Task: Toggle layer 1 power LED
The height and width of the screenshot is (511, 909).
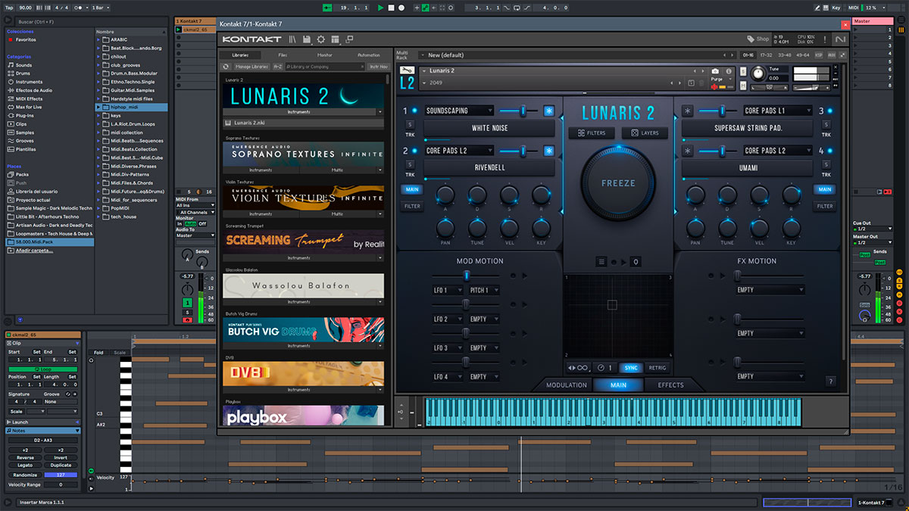Action: click(x=415, y=111)
